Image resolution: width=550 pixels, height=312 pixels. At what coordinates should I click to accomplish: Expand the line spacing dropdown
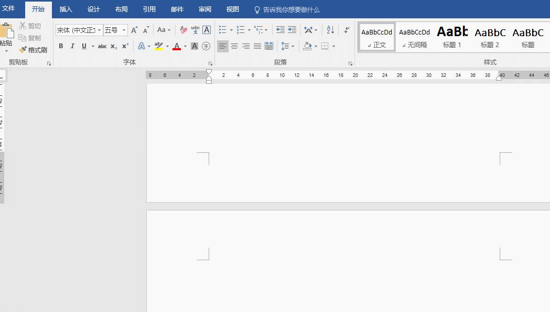point(293,46)
